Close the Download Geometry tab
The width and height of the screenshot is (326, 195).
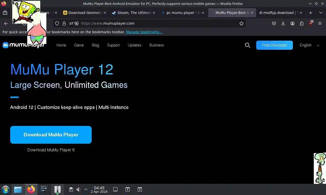coord(105,13)
